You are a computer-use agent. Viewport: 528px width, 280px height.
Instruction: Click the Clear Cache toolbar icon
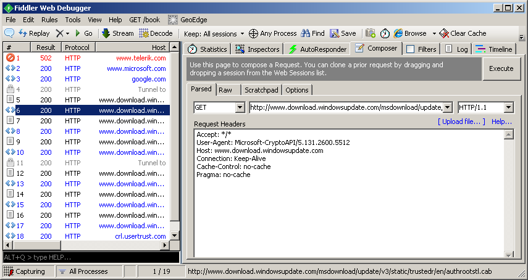[x=443, y=33]
